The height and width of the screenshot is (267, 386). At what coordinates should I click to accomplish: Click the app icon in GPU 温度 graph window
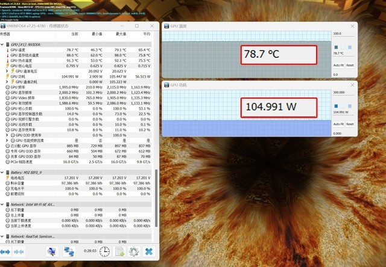tap(166, 26)
